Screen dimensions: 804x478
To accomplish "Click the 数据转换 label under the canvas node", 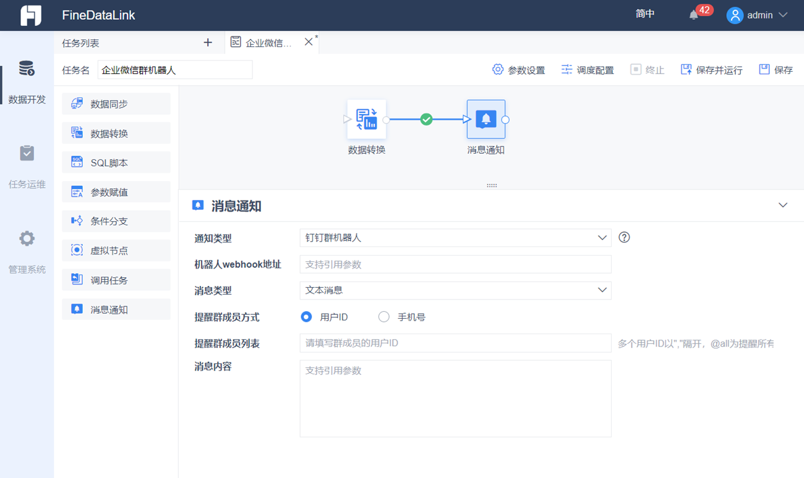I will pyautogui.click(x=367, y=150).
